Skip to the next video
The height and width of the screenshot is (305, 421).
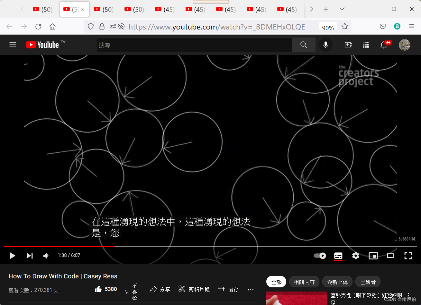click(x=30, y=256)
